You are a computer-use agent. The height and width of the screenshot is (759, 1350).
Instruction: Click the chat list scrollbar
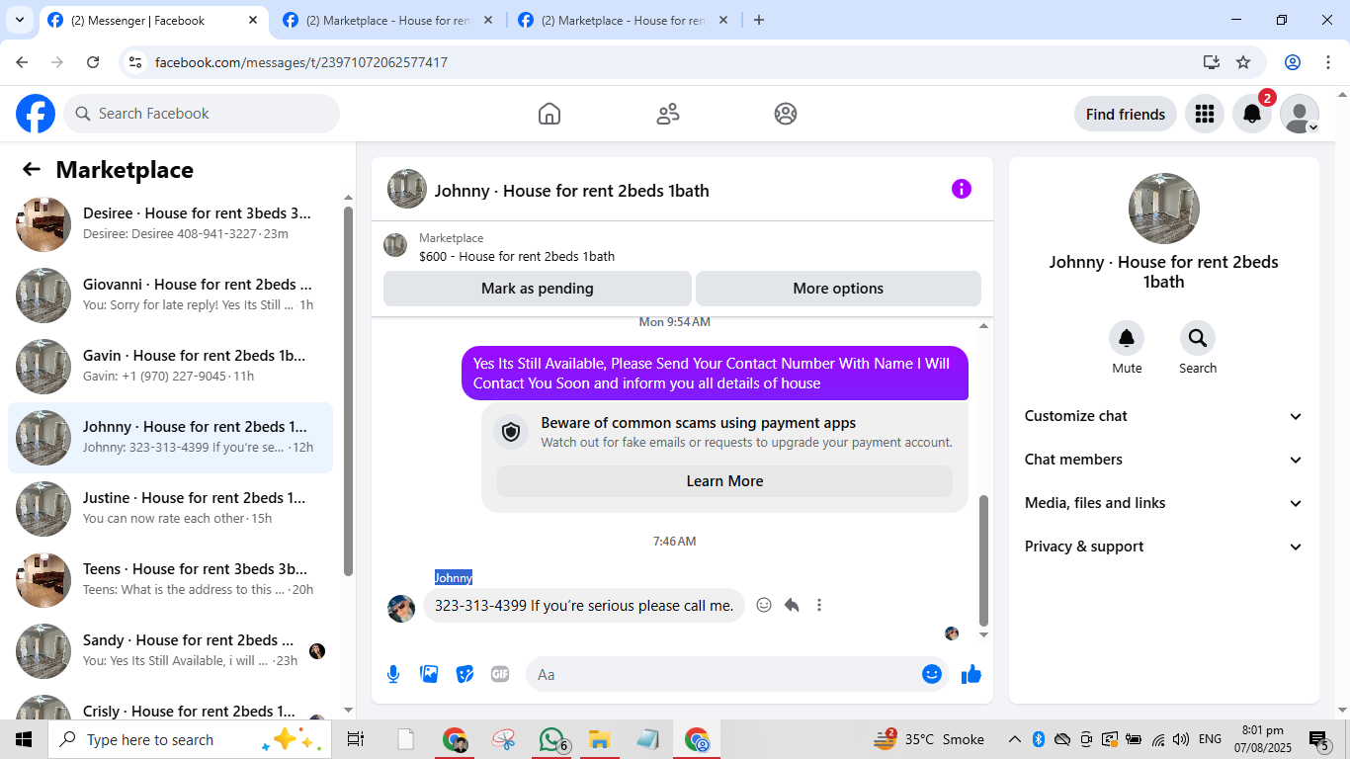pos(348,390)
